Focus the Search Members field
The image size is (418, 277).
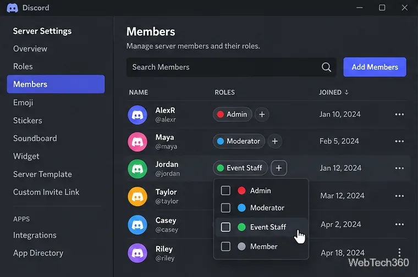pyautogui.click(x=231, y=67)
